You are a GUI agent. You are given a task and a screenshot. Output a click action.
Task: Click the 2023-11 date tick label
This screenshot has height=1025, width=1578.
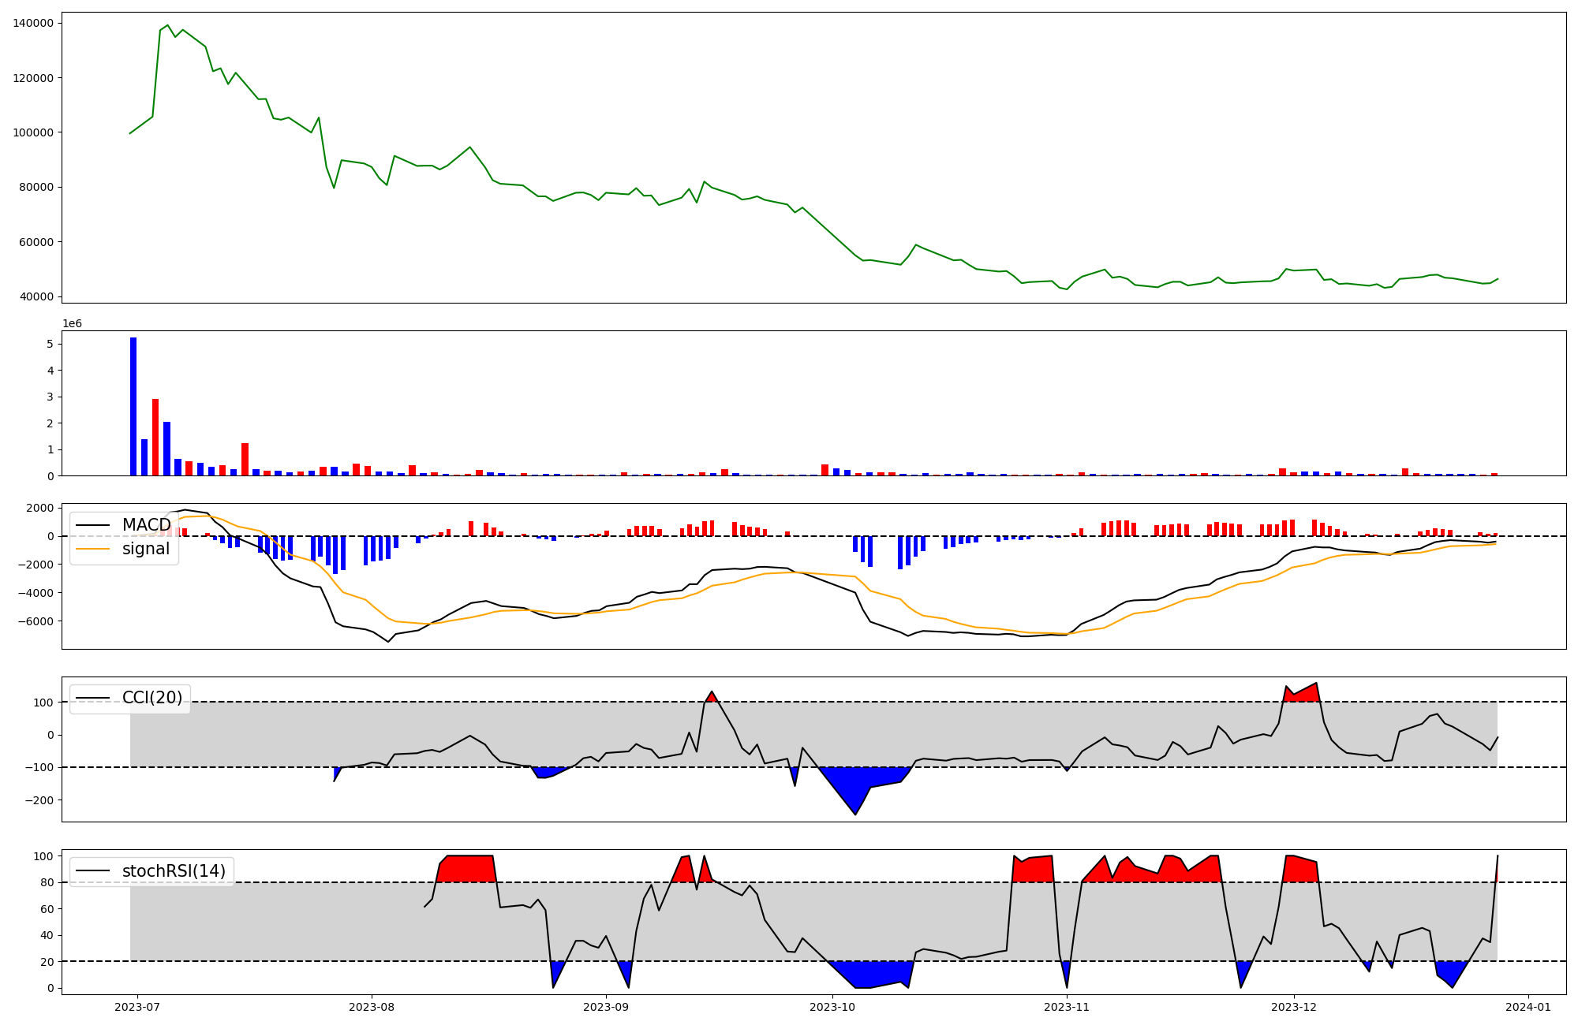[1067, 1007]
